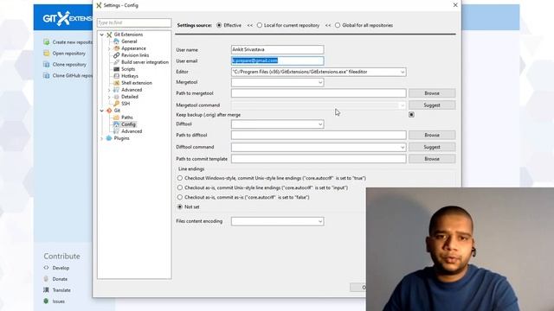Open the Build server integration page
This screenshot has height=311, width=554.
(x=145, y=62)
